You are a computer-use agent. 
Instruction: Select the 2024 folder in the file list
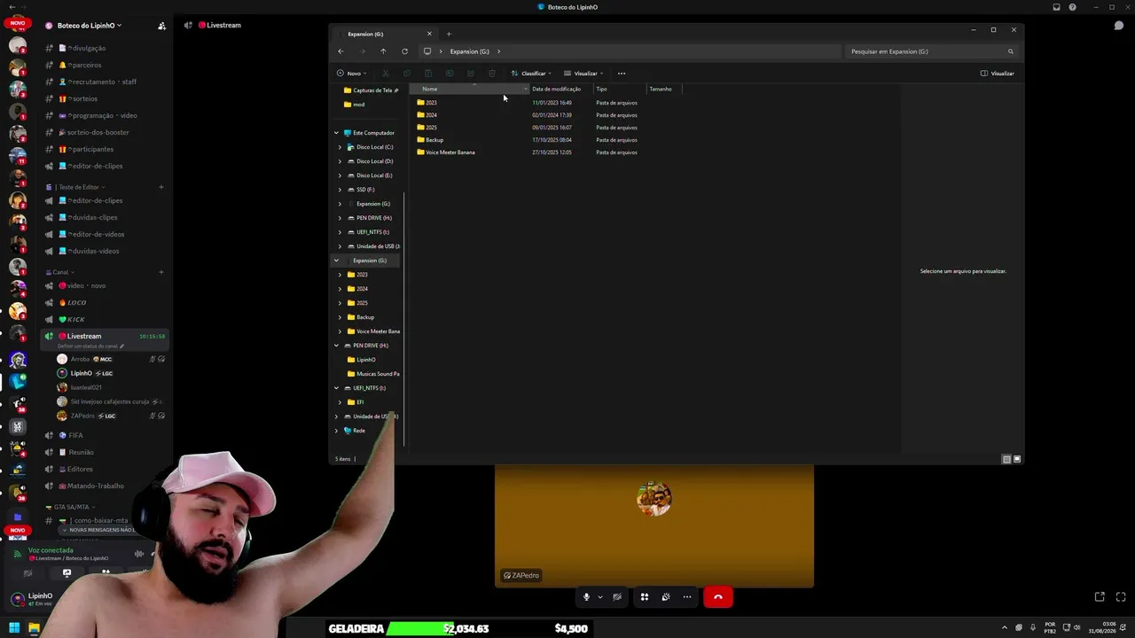point(431,115)
